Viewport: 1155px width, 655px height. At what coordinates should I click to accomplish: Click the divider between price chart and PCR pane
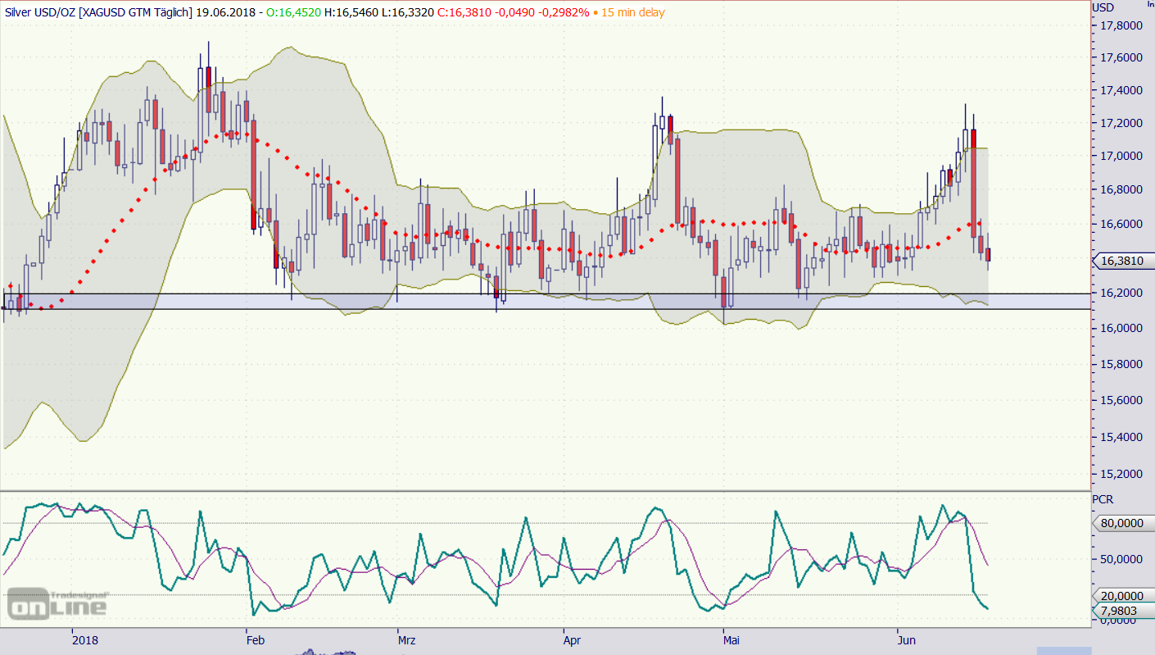(x=545, y=491)
